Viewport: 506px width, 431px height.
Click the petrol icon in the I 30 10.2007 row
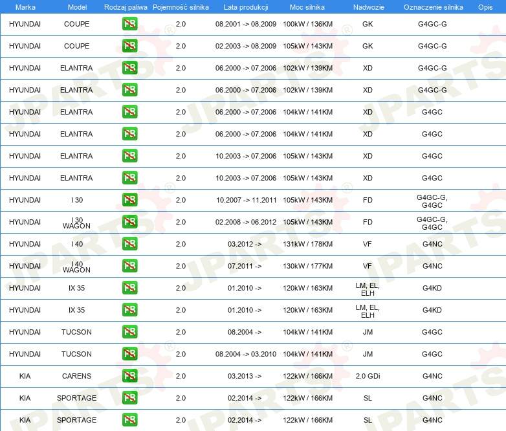pyautogui.click(x=129, y=200)
